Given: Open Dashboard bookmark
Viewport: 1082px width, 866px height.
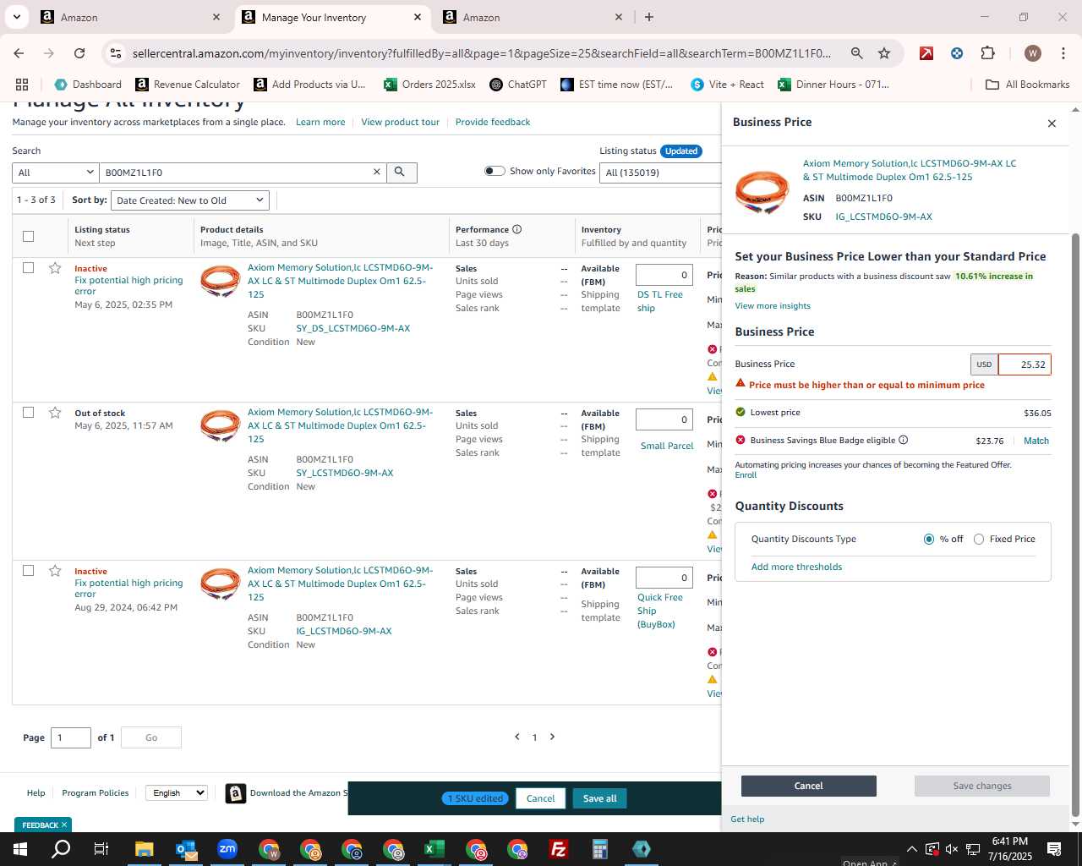Looking at the screenshot, I should [x=88, y=85].
